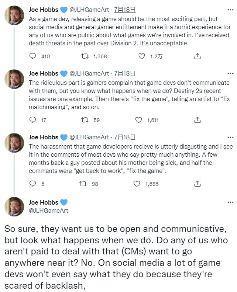Like the tweet with 1,611 likes
This screenshot has width=237, height=292.
[x=139, y=120]
